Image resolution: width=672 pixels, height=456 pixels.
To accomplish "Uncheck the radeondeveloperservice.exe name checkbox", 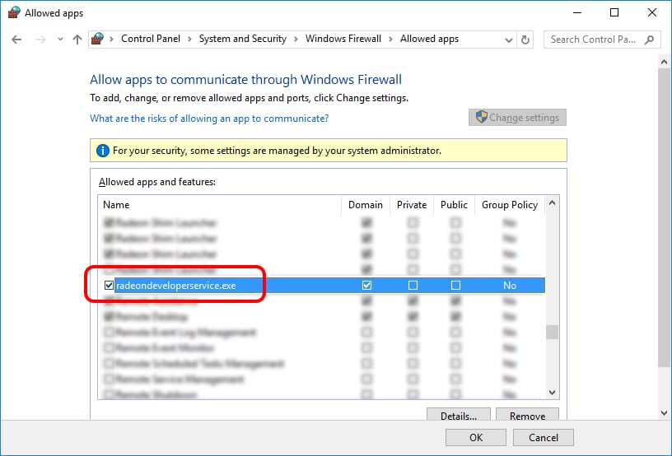I will point(110,286).
